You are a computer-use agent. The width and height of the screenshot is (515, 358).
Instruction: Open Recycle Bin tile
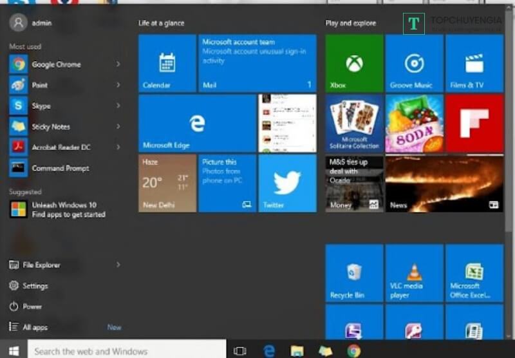pyautogui.click(x=354, y=273)
